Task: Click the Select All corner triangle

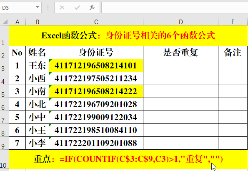Action: click(5, 22)
